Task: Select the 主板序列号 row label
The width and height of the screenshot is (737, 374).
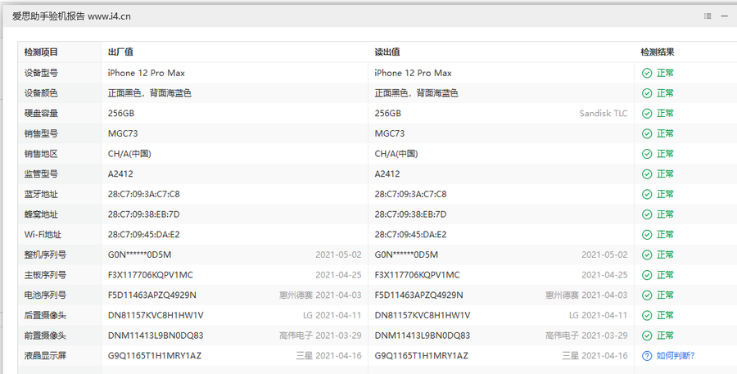Action: pyautogui.click(x=45, y=275)
